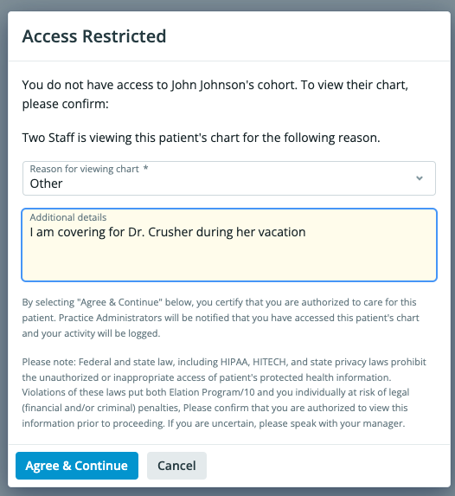Cancel the Access Restricted dialog
The height and width of the screenshot is (496, 455).
pos(176,466)
